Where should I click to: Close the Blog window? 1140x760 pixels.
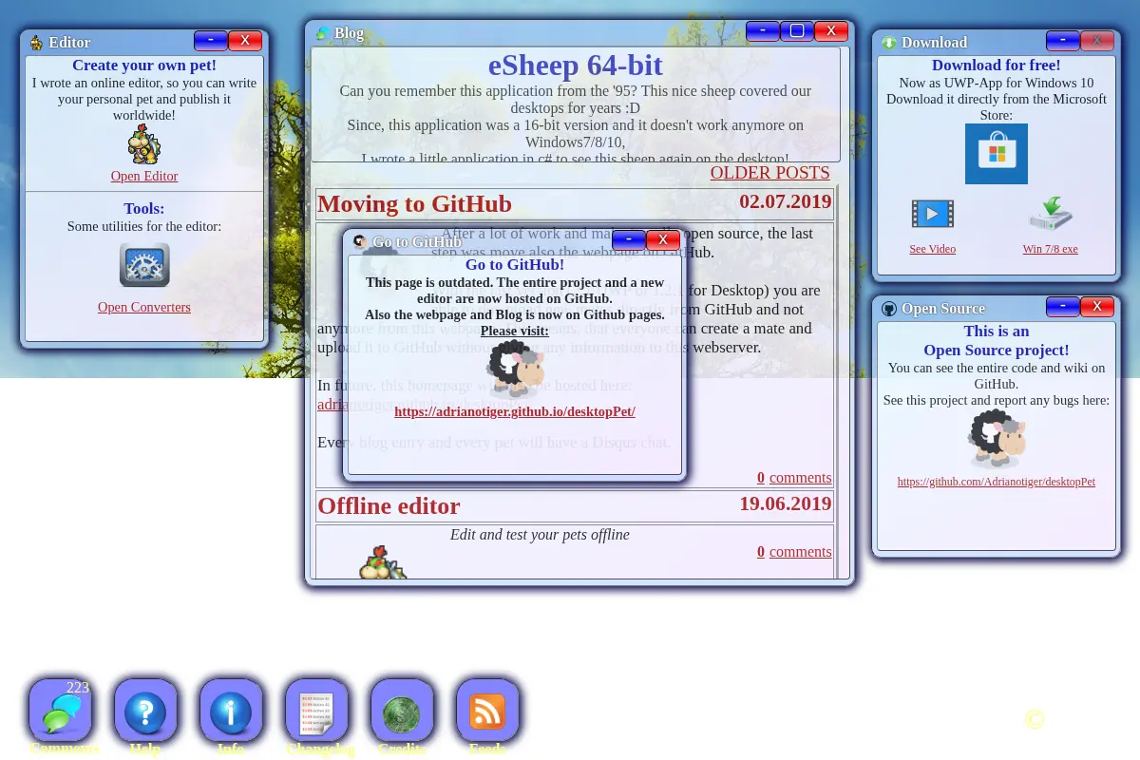pos(831,30)
